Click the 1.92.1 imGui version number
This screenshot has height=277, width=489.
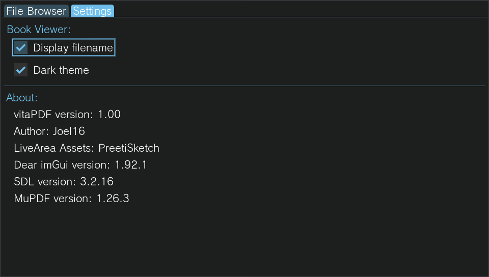coord(131,165)
